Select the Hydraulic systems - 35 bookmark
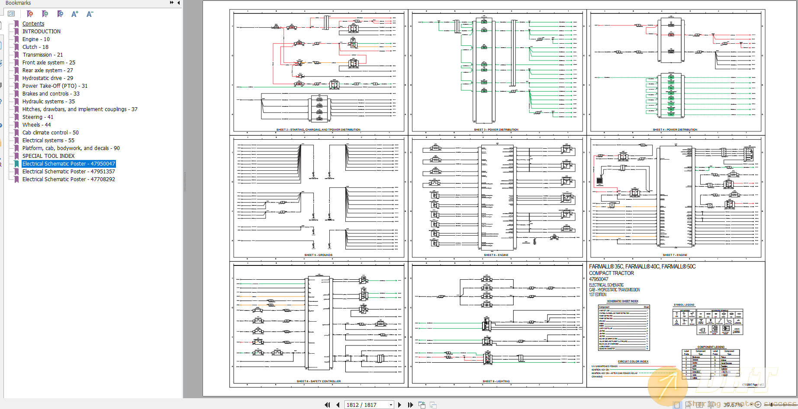The width and height of the screenshot is (798, 409). point(48,102)
